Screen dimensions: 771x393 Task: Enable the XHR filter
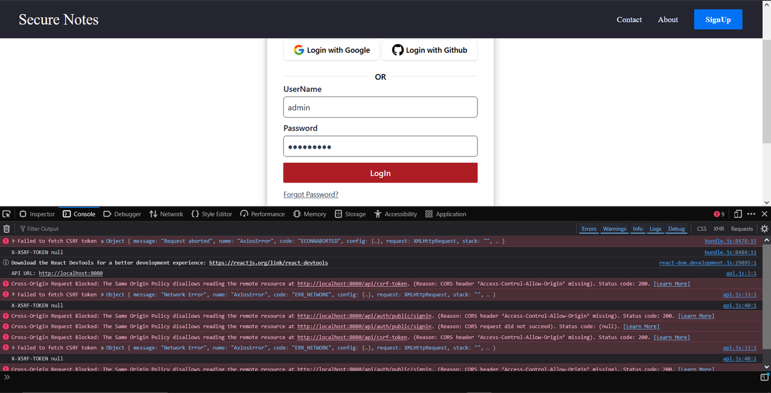tap(718, 228)
